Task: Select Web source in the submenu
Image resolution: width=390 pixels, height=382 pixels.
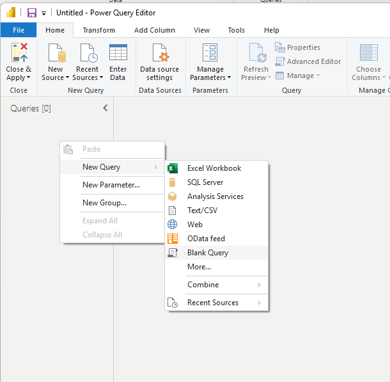Action: pos(194,225)
